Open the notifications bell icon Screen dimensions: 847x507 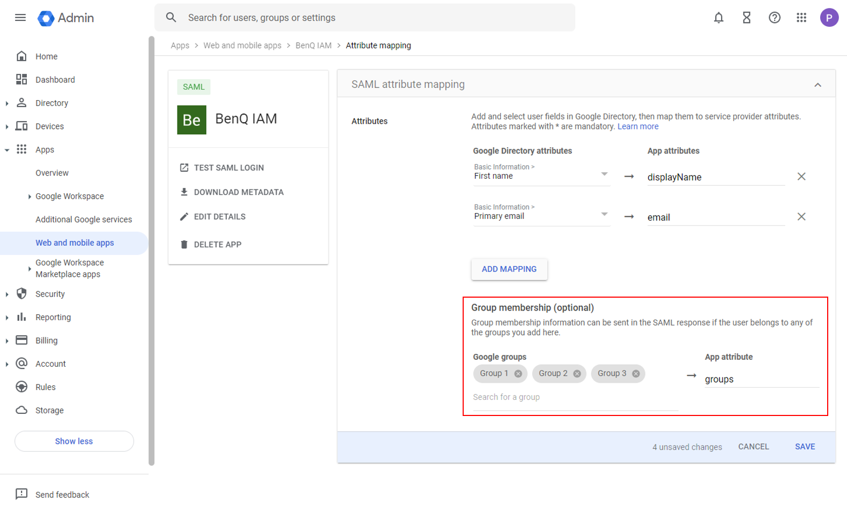[x=718, y=18]
